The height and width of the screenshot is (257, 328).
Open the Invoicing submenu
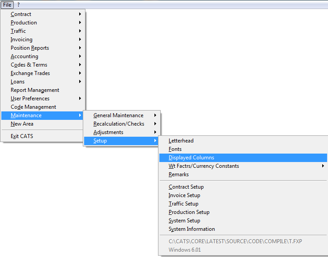42,40
